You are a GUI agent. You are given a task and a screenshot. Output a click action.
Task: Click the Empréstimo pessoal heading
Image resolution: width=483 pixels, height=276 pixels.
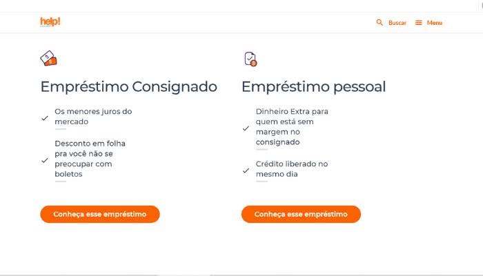(313, 87)
